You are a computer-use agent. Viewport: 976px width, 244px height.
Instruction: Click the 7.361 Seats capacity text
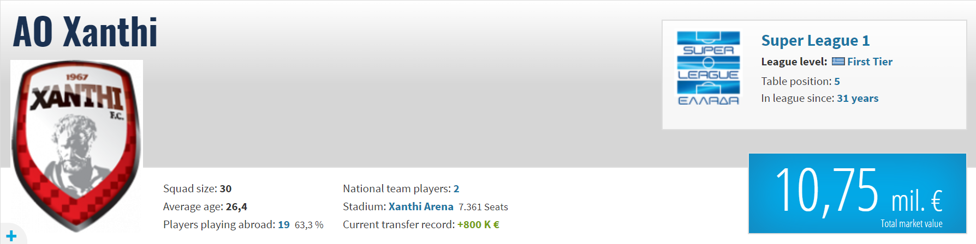coord(483,207)
